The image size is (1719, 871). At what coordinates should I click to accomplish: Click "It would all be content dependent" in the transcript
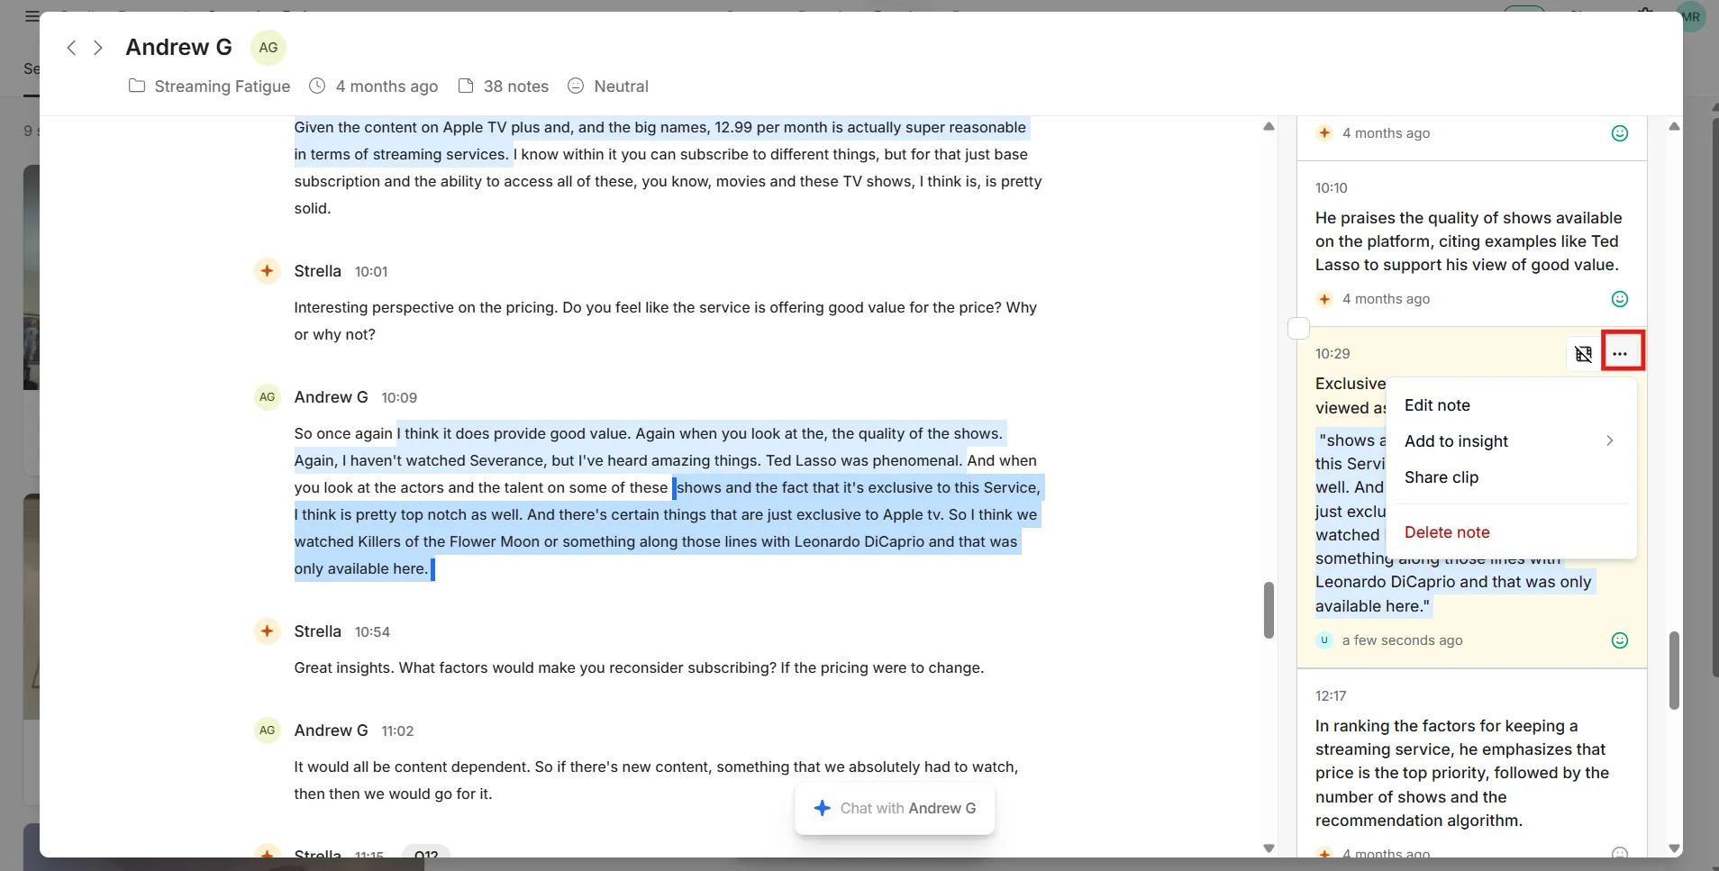click(x=412, y=767)
